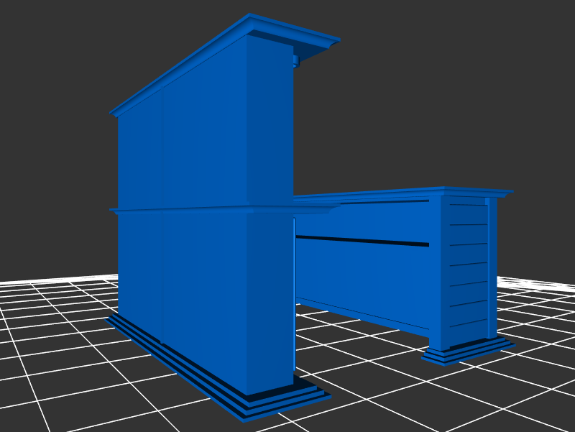This screenshot has height=432, width=575.
Task: Click empty dark background above the low counter
Action: click(431, 108)
